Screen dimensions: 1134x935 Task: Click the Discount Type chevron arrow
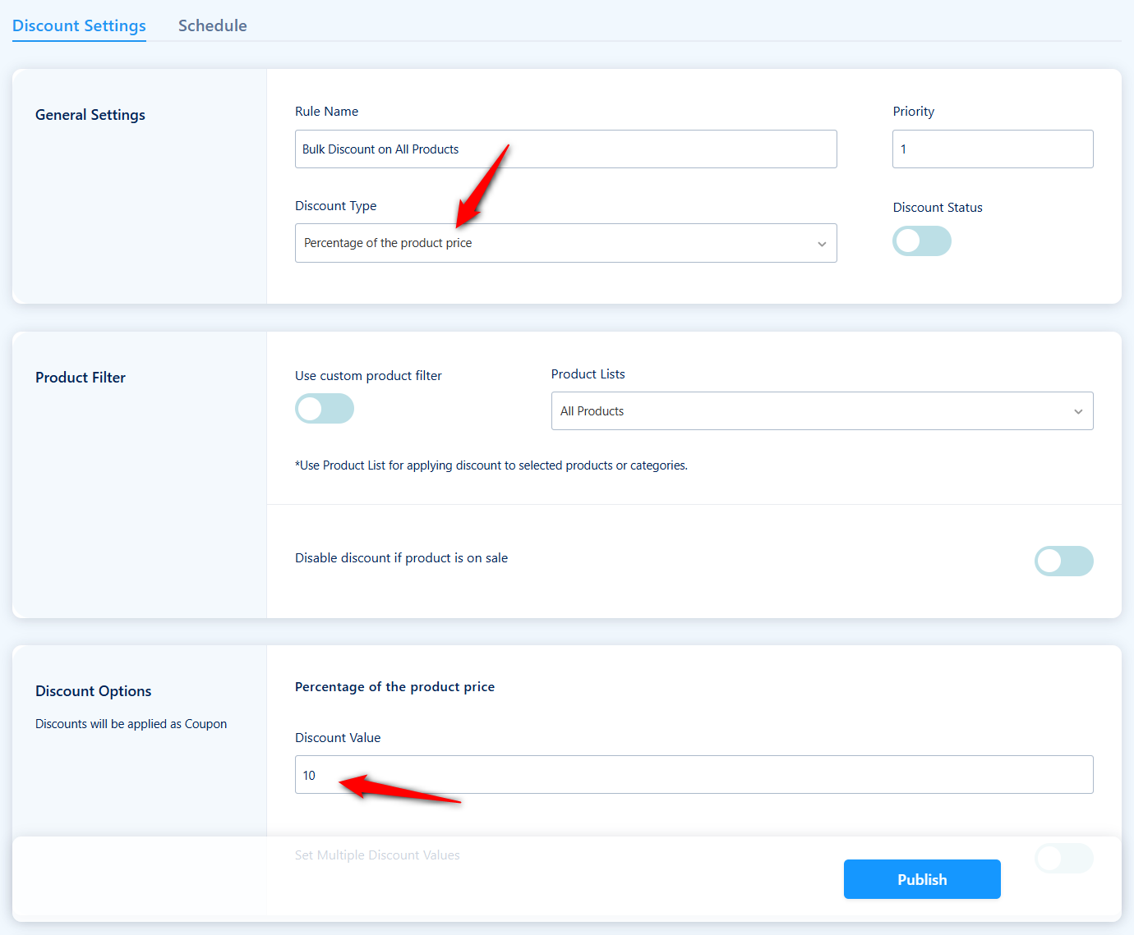pos(821,244)
